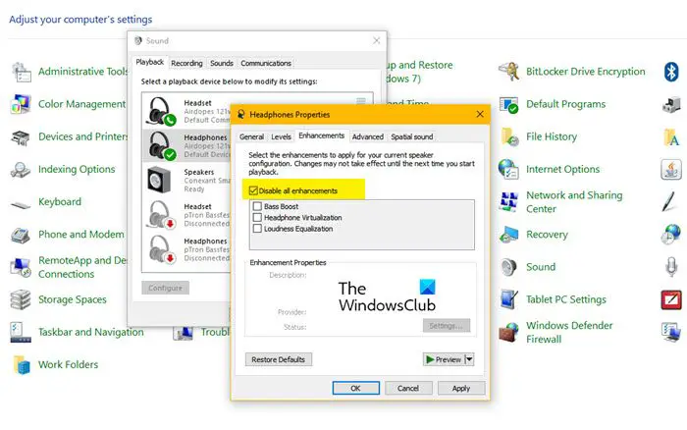The height and width of the screenshot is (430, 687).
Task: Open the Storage Spaces icon
Action: (x=21, y=299)
